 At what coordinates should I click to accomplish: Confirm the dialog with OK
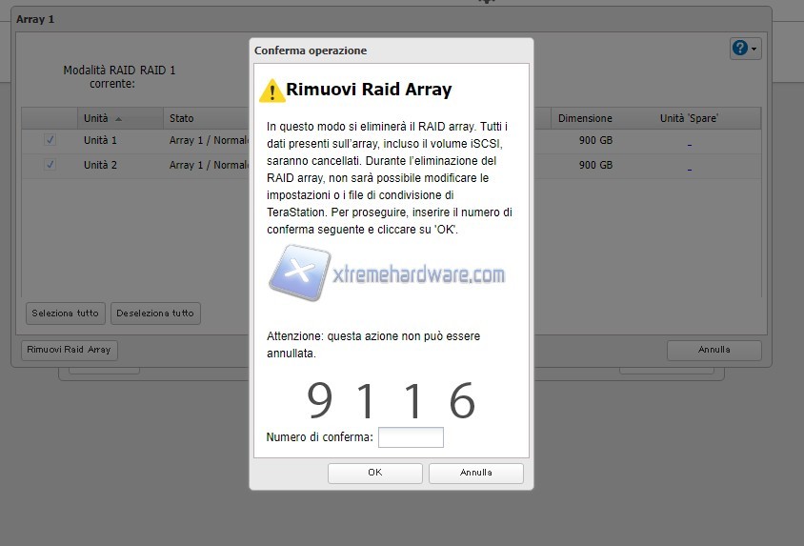(374, 473)
